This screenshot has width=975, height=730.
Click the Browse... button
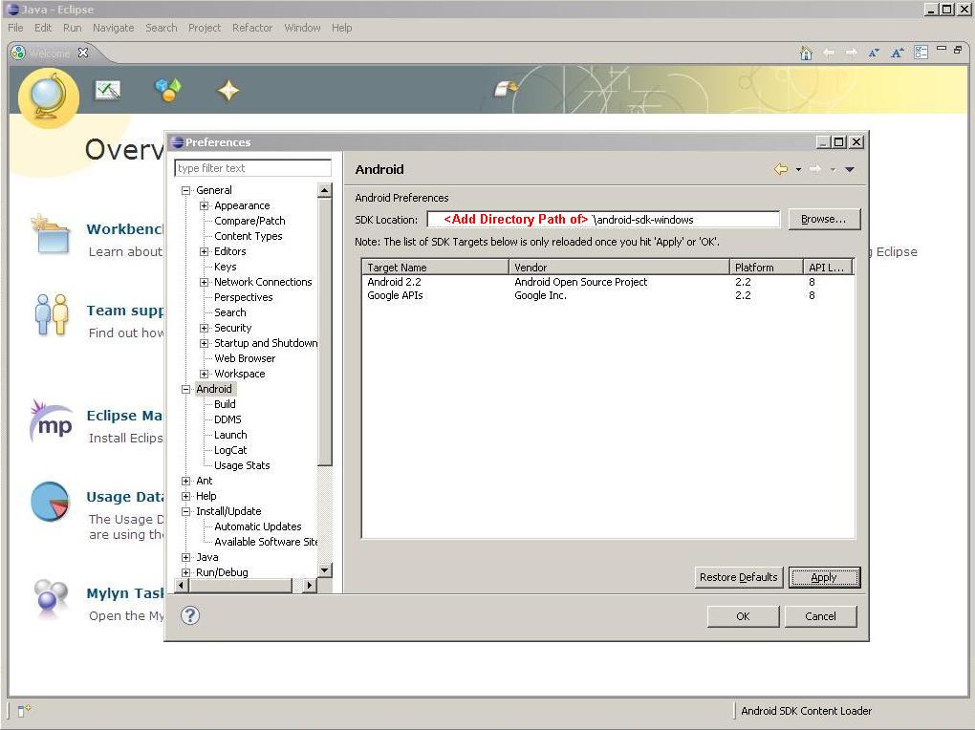pyautogui.click(x=824, y=220)
